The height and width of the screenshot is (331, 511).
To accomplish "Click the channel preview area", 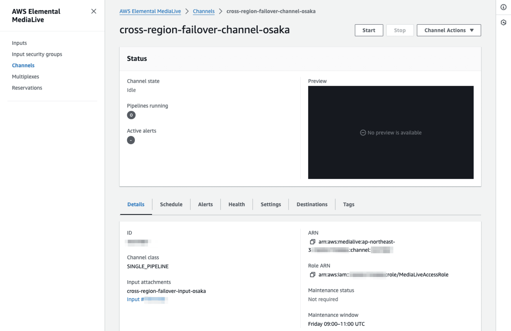I will (391, 132).
